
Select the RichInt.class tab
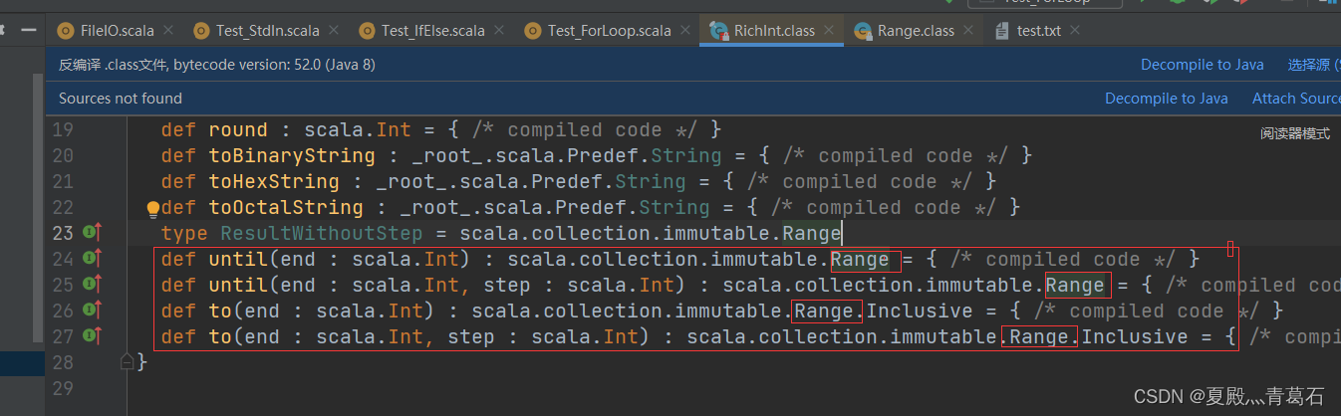pos(772,31)
